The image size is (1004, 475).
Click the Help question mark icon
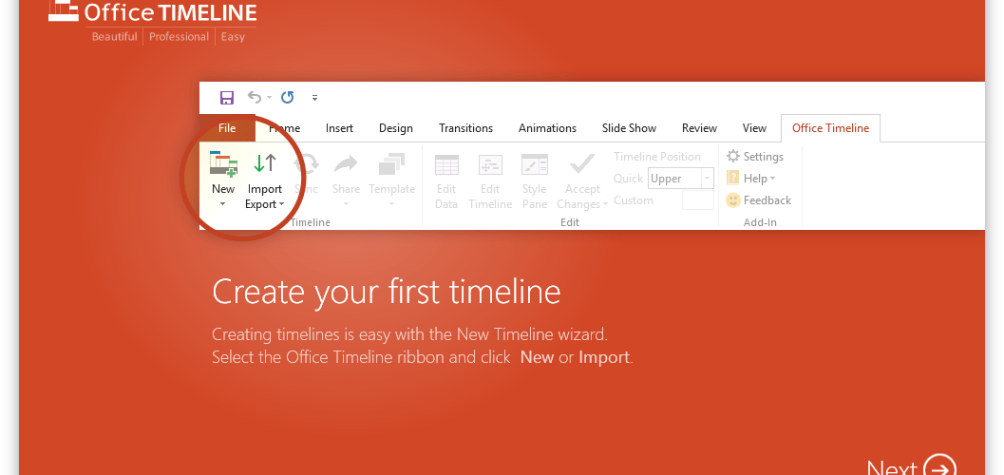[733, 178]
